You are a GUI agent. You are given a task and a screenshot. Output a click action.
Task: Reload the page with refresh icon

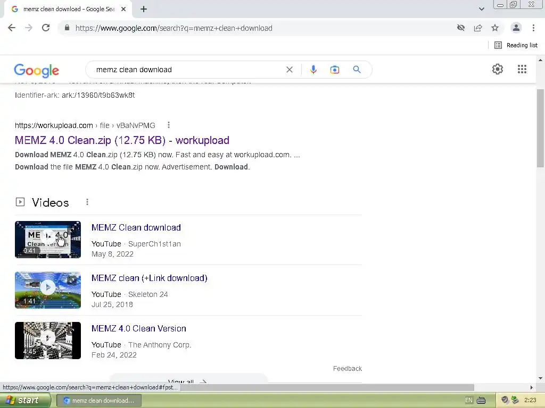(46, 28)
